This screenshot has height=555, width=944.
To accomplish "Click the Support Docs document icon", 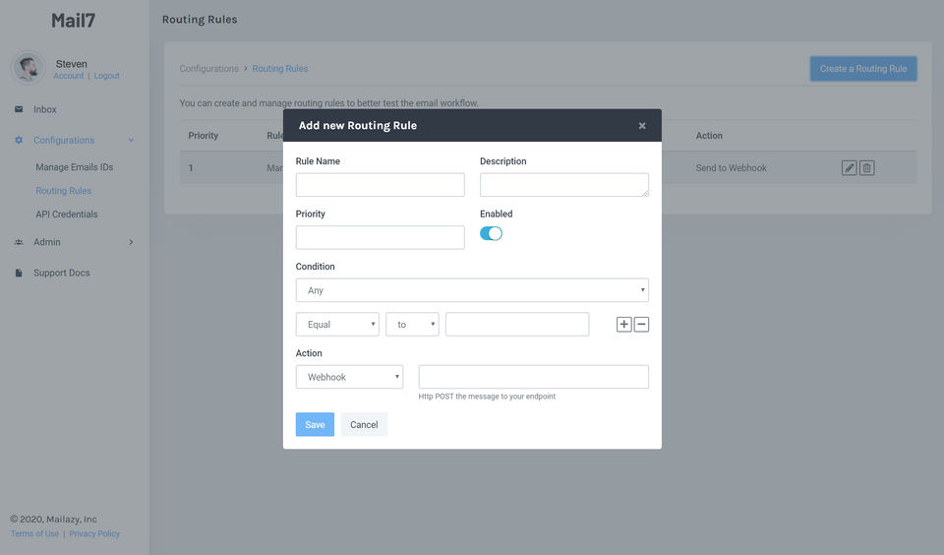I will pos(19,274).
